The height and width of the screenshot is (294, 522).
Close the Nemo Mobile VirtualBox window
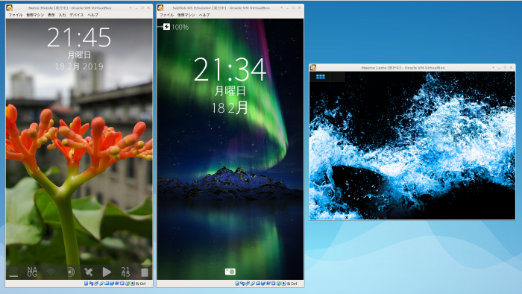148,7
